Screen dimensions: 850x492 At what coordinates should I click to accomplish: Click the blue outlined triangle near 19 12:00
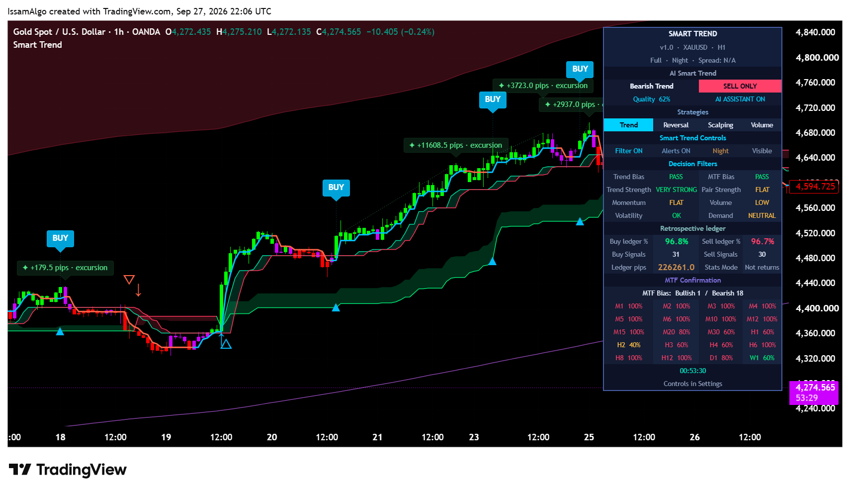(x=226, y=343)
